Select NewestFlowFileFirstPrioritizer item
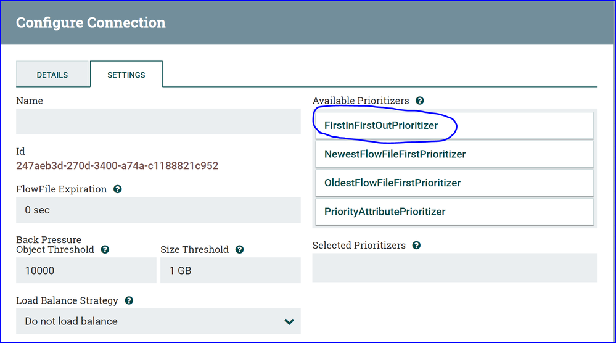This screenshot has height=343, width=616. tap(395, 154)
